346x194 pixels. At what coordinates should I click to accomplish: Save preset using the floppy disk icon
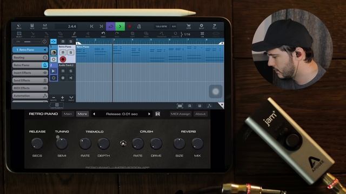click(x=157, y=114)
